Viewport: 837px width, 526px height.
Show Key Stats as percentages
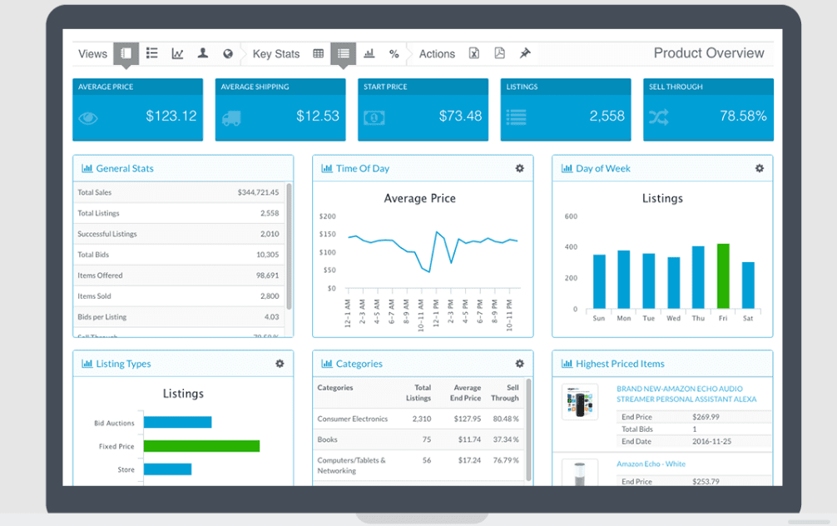(394, 53)
